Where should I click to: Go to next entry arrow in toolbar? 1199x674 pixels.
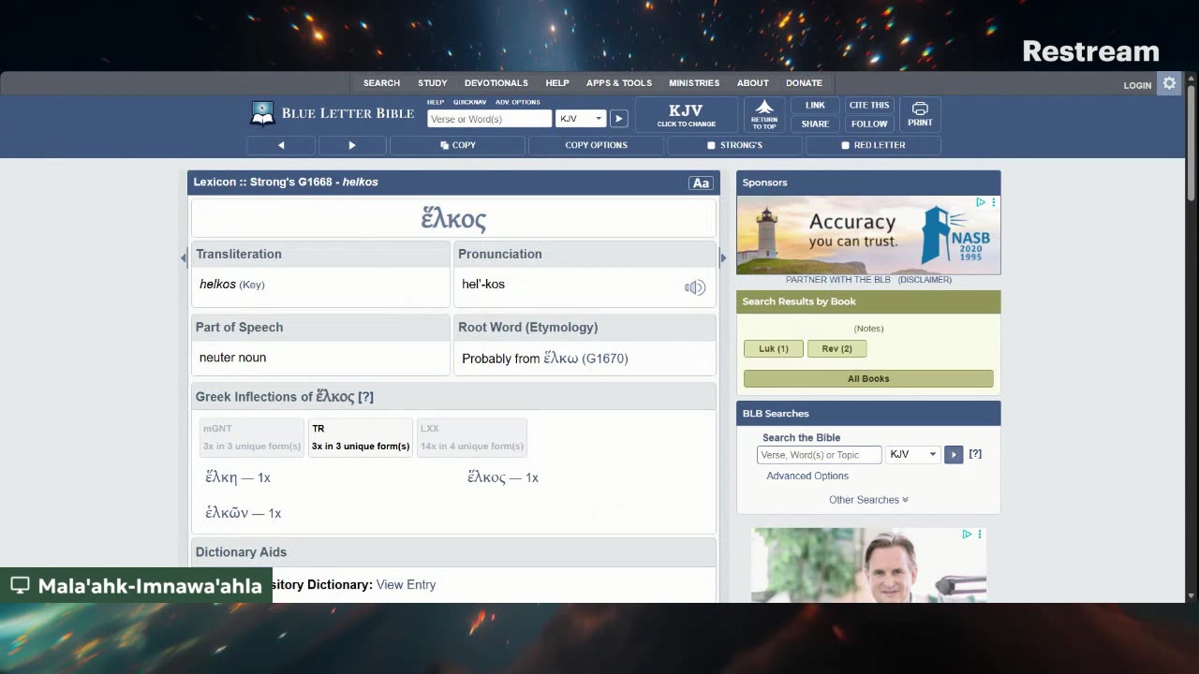pyautogui.click(x=352, y=145)
